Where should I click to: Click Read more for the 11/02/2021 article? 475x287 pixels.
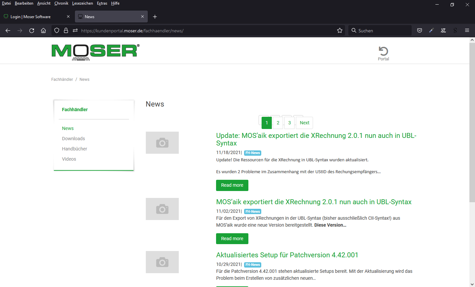[x=232, y=239]
